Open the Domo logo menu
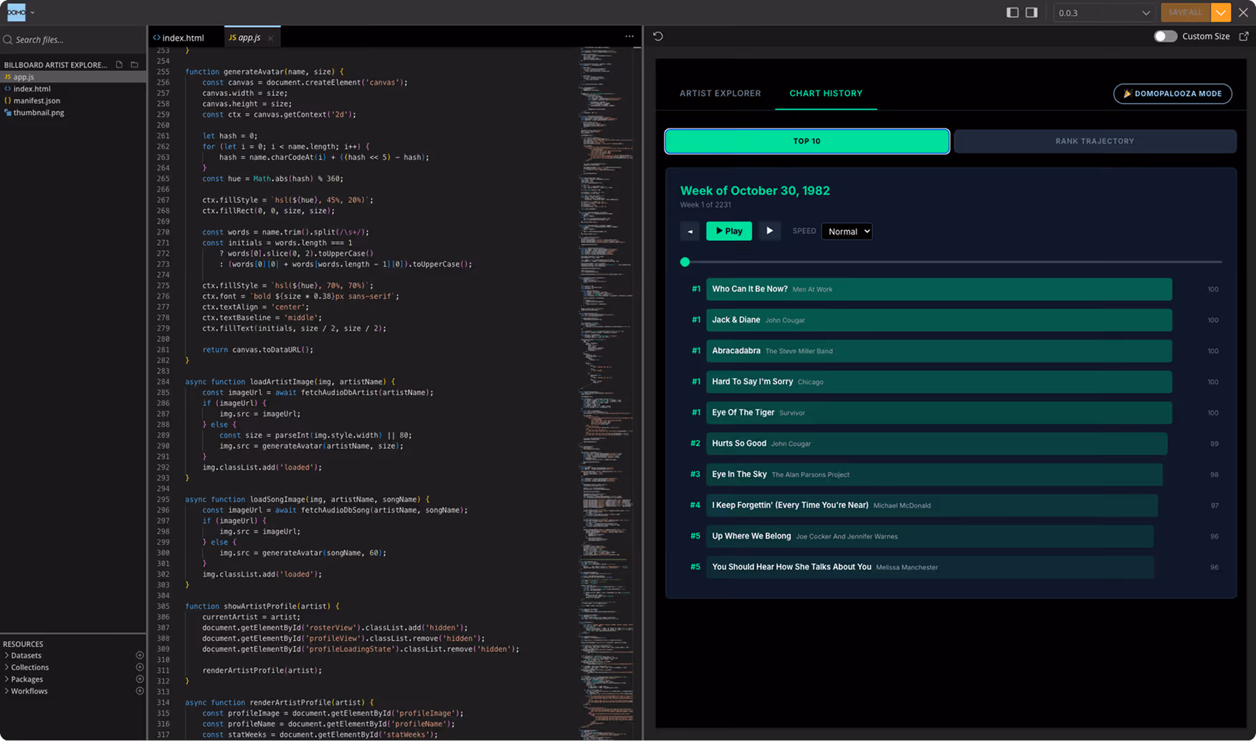Image resolution: width=1256 pixels, height=741 pixels. [x=20, y=12]
